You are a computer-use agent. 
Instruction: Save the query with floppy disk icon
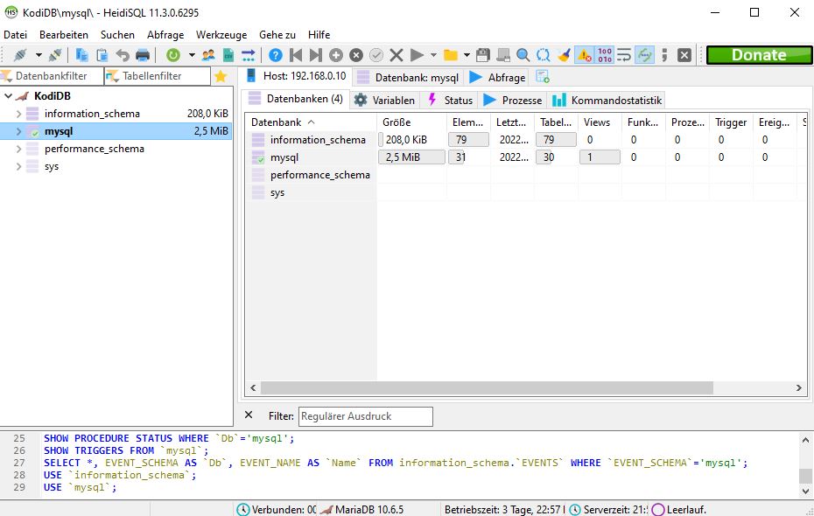[483, 55]
